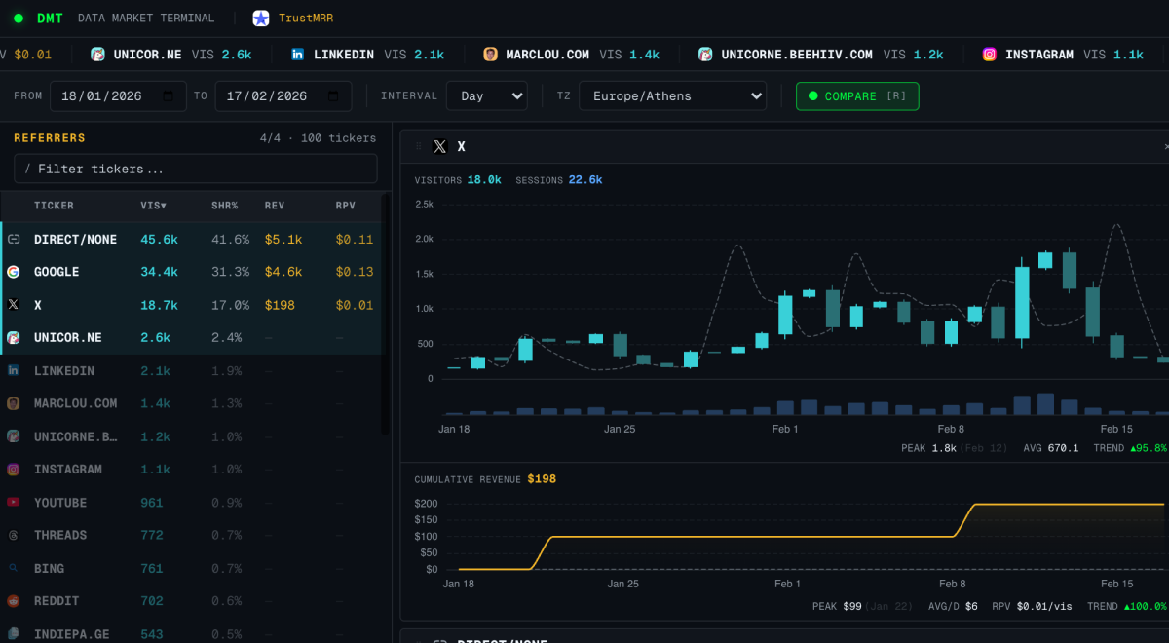The height and width of the screenshot is (643, 1169).
Task: Sort table by VIS column header
Action: tap(153, 206)
